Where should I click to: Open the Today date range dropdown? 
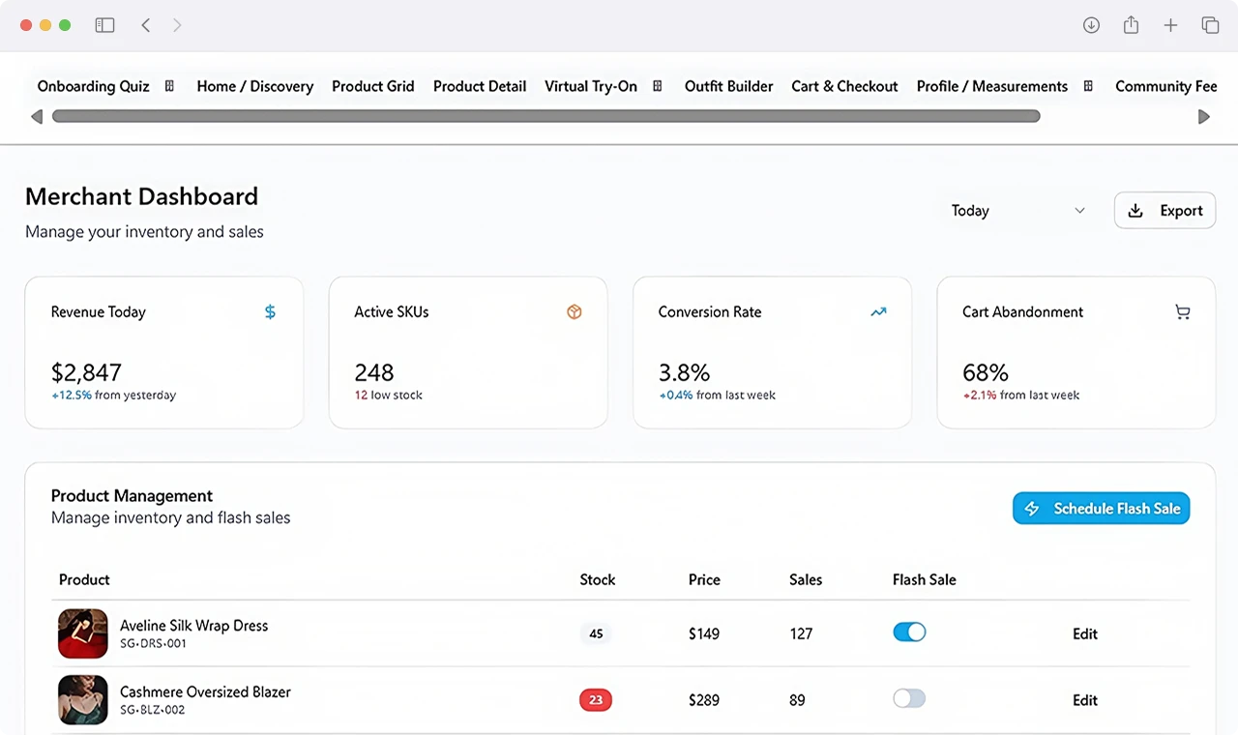click(1018, 211)
